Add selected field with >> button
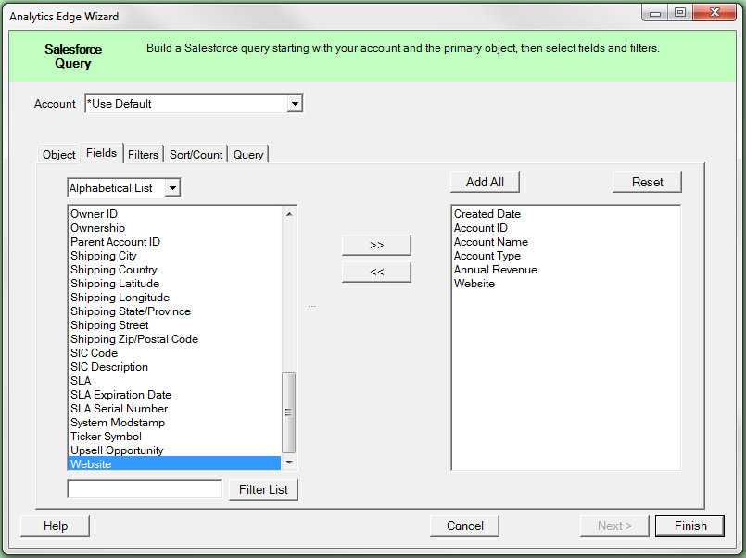The height and width of the screenshot is (558, 746). (376, 245)
